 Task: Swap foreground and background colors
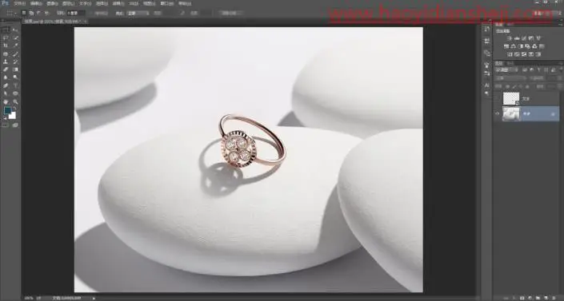(14, 108)
